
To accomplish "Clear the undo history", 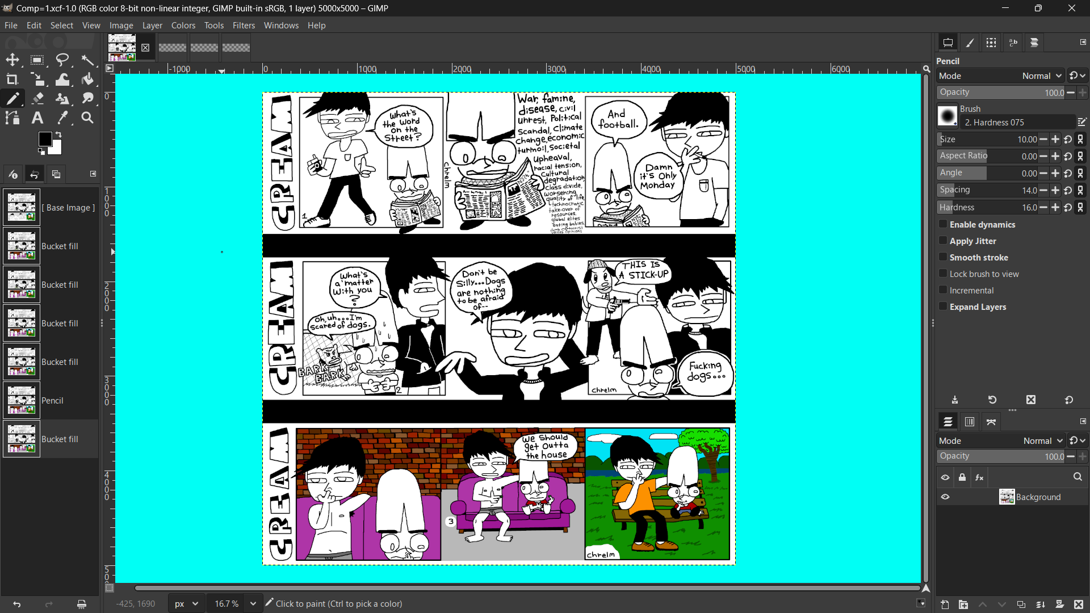I will pos(82,604).
